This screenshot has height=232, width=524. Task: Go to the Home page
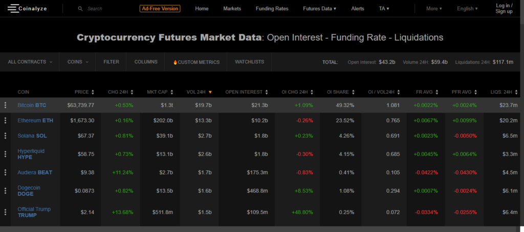pyautogui.click(x=202, y=9)
